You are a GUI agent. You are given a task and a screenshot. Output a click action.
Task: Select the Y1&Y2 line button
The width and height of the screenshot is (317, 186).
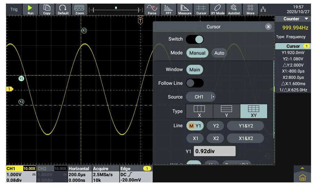(x=245, y=126)
